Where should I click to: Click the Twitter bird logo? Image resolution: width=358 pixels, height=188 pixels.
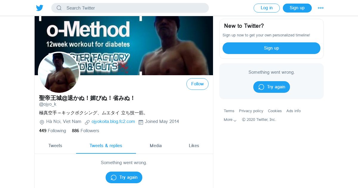coord(40,8)
